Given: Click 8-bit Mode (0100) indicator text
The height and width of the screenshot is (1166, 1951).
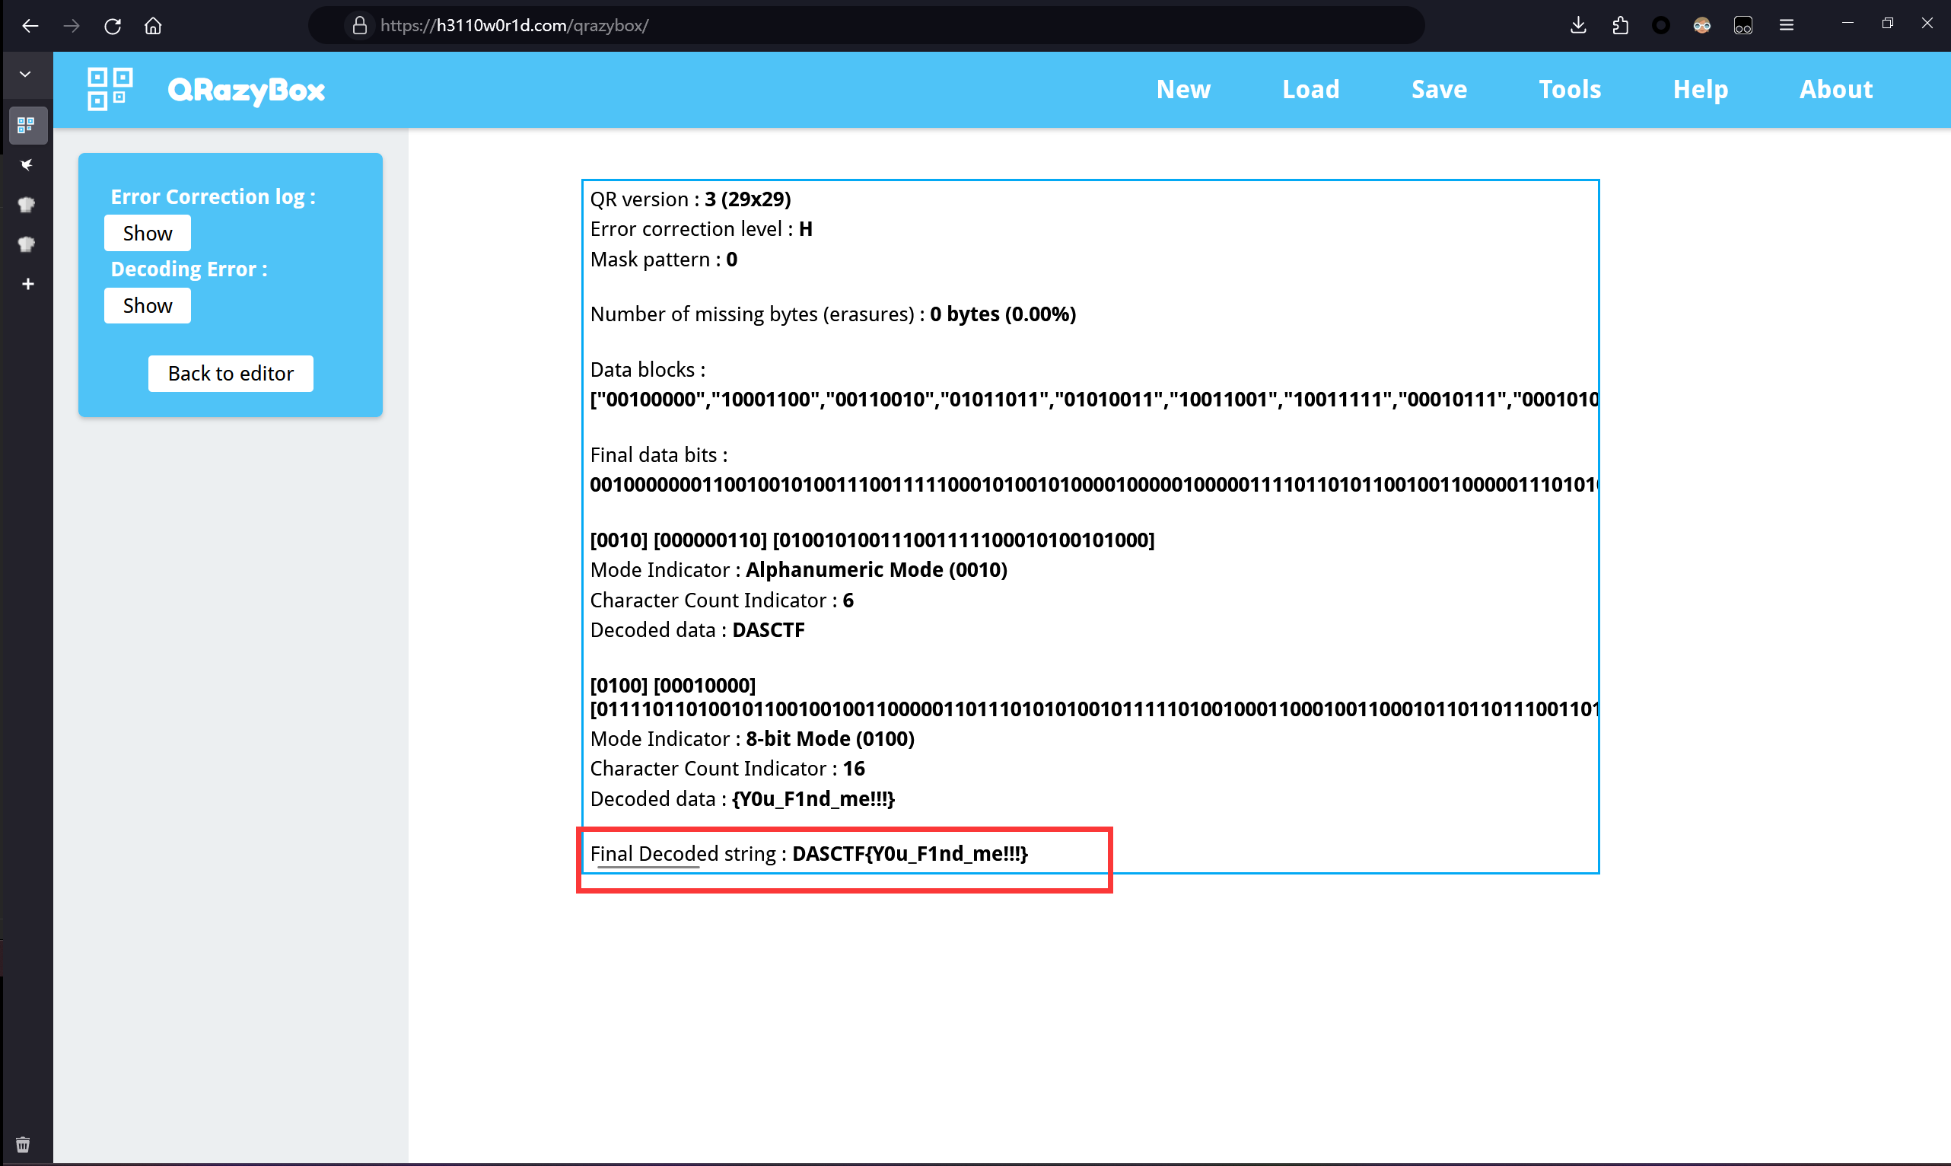Looking at the screenshot, I should pyautogui.click(x=830, y=739).
